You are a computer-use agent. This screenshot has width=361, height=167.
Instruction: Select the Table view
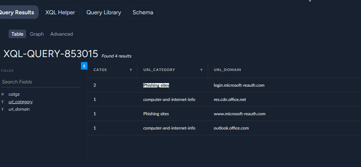point(17,34)
